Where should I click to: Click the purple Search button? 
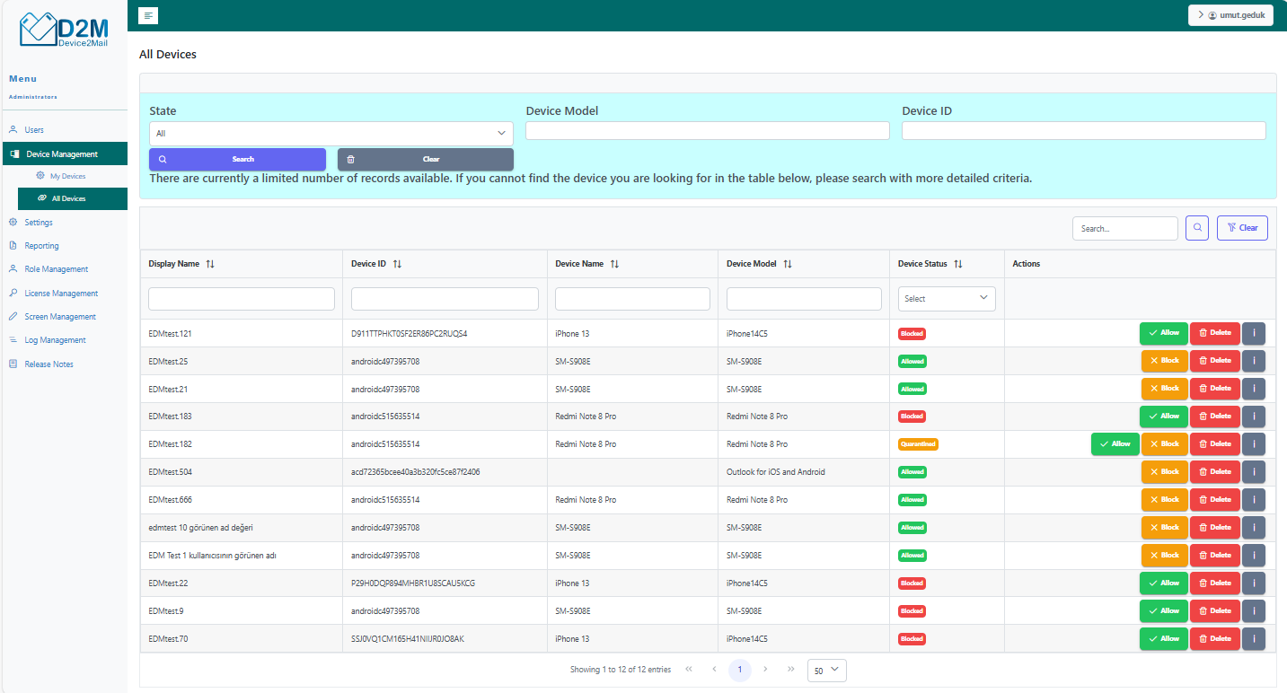(x=237, y=159)
